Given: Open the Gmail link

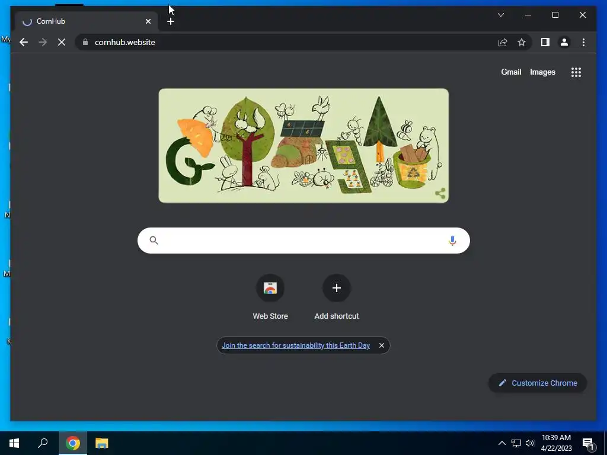Looking at the screenshot, I should tap(511, 72).
